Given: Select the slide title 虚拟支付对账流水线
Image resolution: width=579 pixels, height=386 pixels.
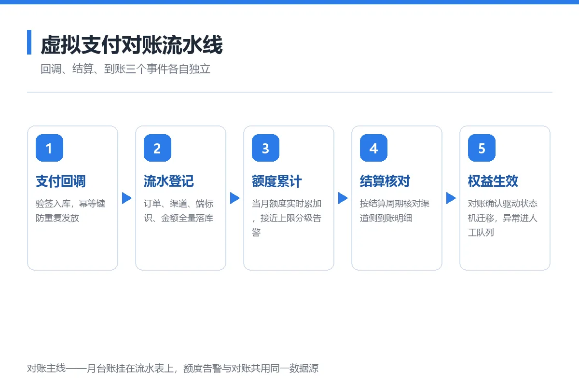Looking at the screenshot, I should point(131,45).
